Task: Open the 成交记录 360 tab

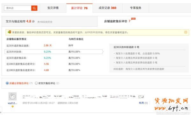Action: pyautogui.click(x=108, y=8)
